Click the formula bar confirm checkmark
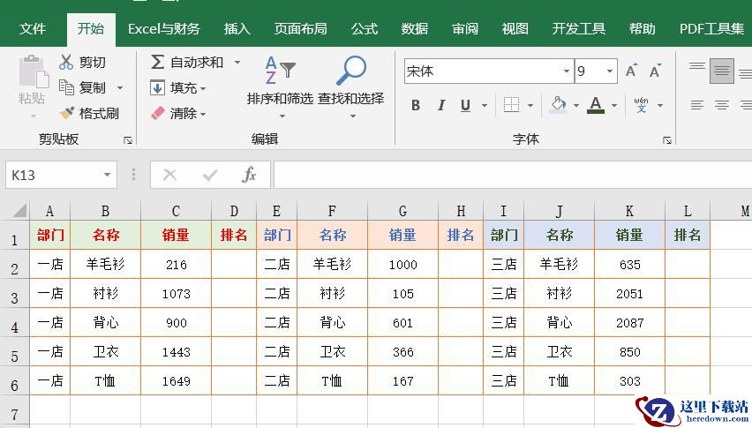The image size is (752, 428). tap(209, 175)
